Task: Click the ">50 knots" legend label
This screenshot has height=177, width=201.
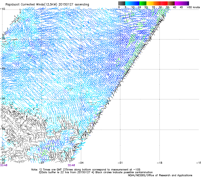Action: pos(193,7)
